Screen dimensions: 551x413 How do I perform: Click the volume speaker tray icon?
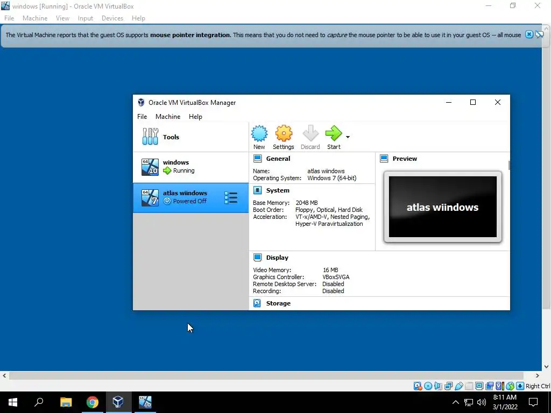[482, 402]
